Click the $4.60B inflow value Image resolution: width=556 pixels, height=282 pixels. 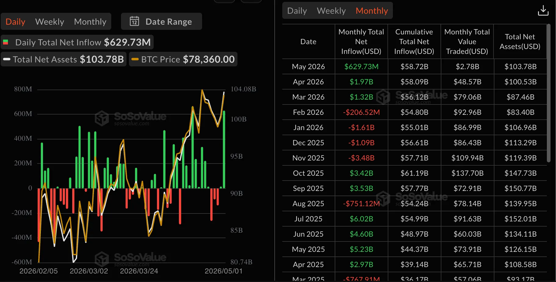coord(361,234)
